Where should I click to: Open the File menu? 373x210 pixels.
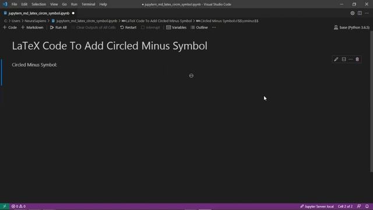14,4
